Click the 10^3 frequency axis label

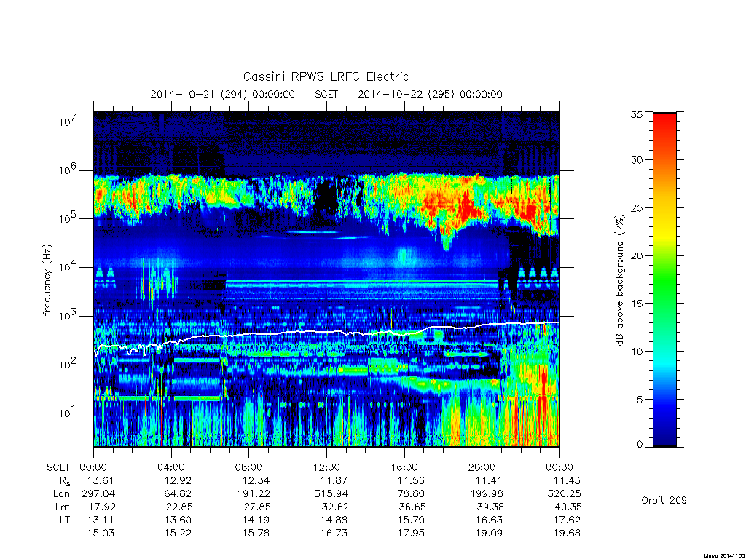[68, 316]
